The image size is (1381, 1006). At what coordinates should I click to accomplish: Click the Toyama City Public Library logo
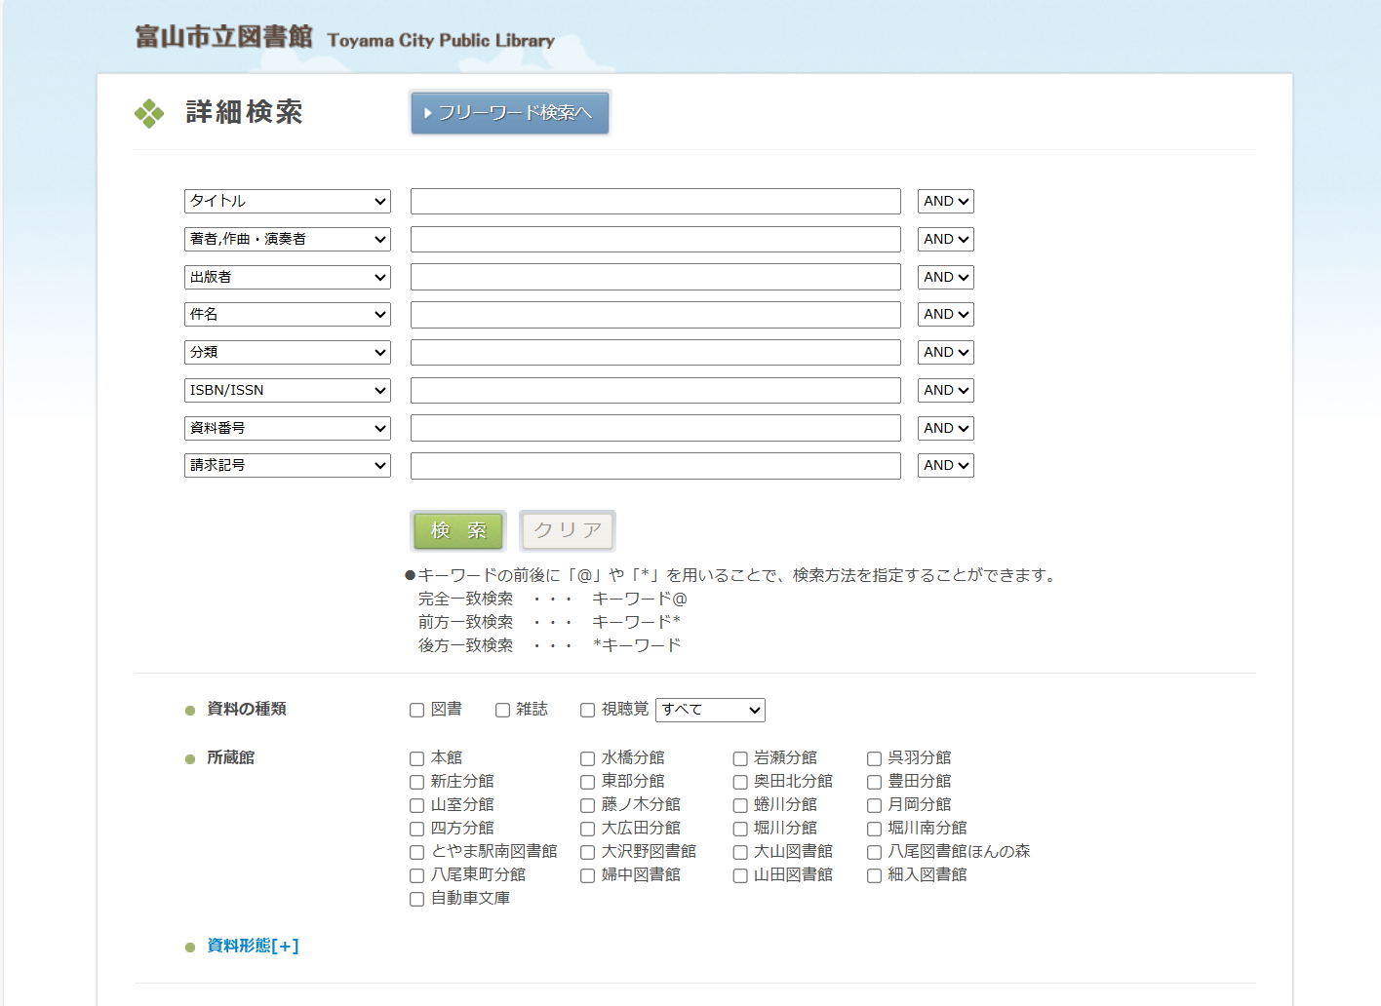pos(344,38)
